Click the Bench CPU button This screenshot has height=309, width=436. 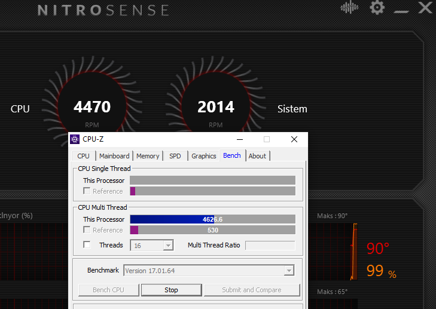[x=108, y=290]
